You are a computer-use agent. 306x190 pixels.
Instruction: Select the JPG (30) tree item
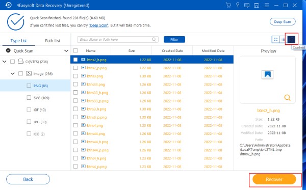point(40,122)
